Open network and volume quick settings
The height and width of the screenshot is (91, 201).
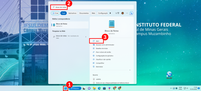pos(186,88)
